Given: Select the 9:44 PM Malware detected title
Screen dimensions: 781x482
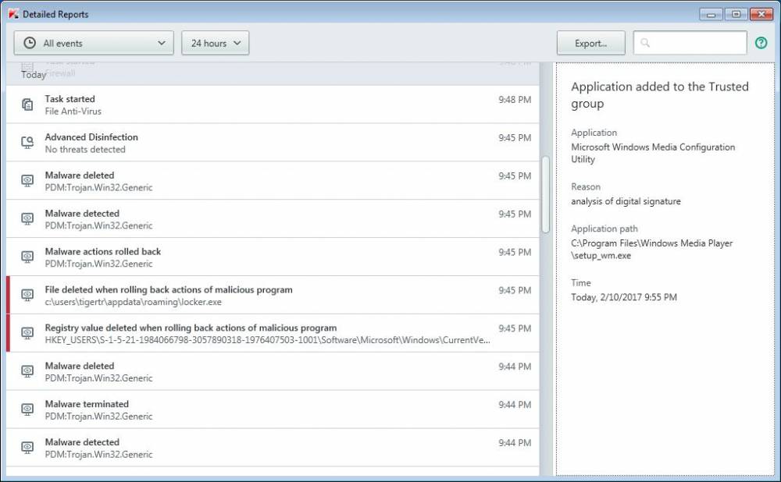Looking at the screenshot, I should coord(82,442).
